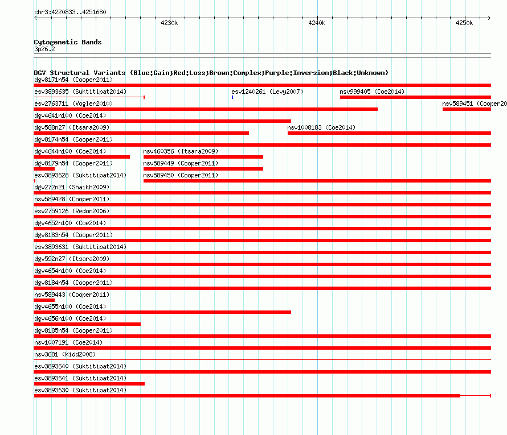The image size is (507, 435).
Task: Click nsv589449 (Cooper2011) label
Action: coord(181,163)
